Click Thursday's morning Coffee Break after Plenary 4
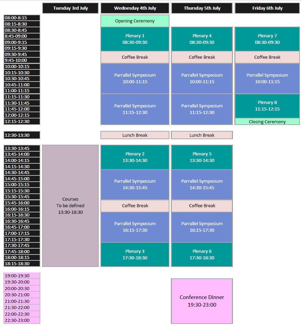The width and height of the screenshot is (302, 326). (x=202, y=57)
